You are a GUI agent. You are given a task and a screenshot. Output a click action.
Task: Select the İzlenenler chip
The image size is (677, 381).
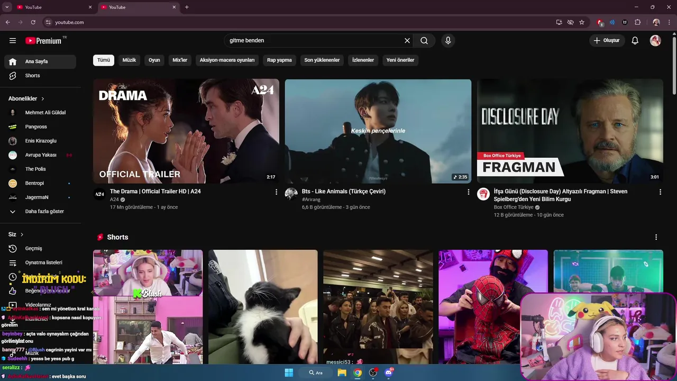click(363, 60)
